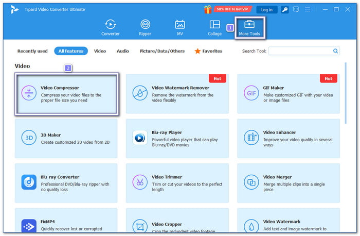Open the Ripper disc icon
The image size is (360, 236).
tap(145, 24)
